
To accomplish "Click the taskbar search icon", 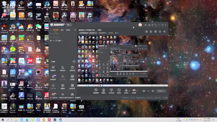I will pyautogui.click(x=8, y=120).
